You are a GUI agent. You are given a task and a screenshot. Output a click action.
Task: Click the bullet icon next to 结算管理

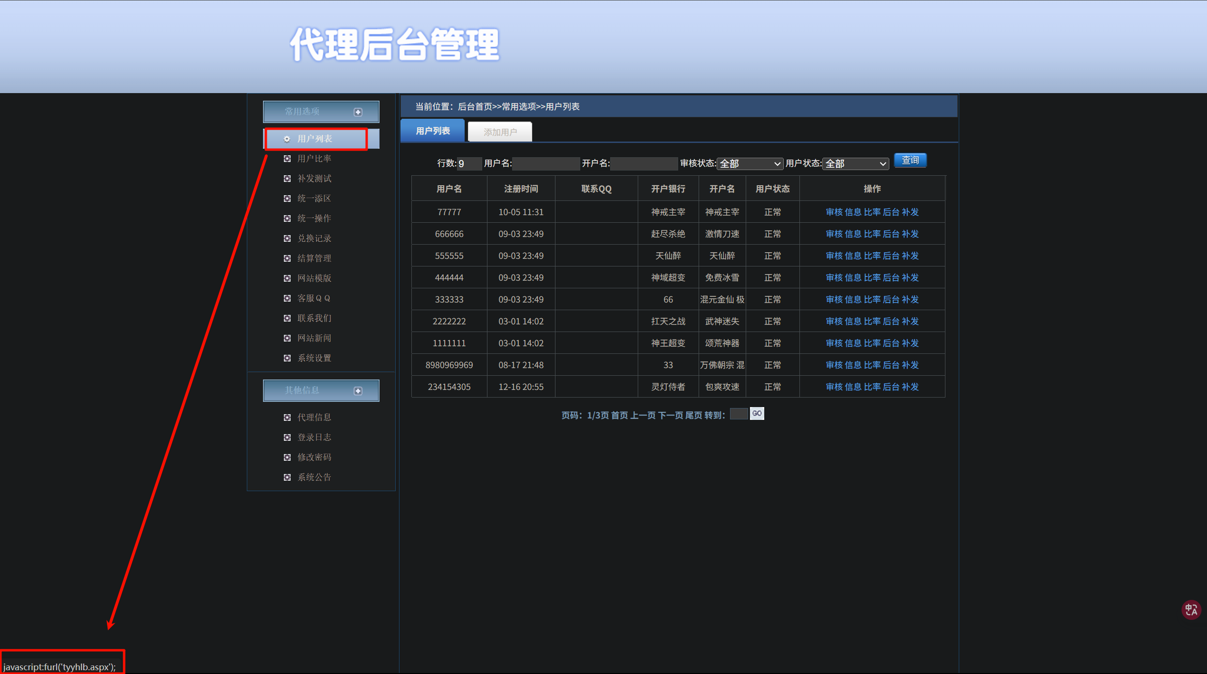[x=287, y=258]
